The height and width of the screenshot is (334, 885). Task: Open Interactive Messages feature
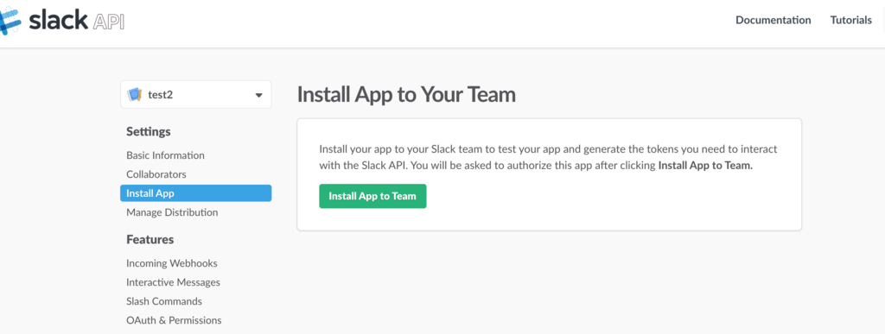coord(173,282)
